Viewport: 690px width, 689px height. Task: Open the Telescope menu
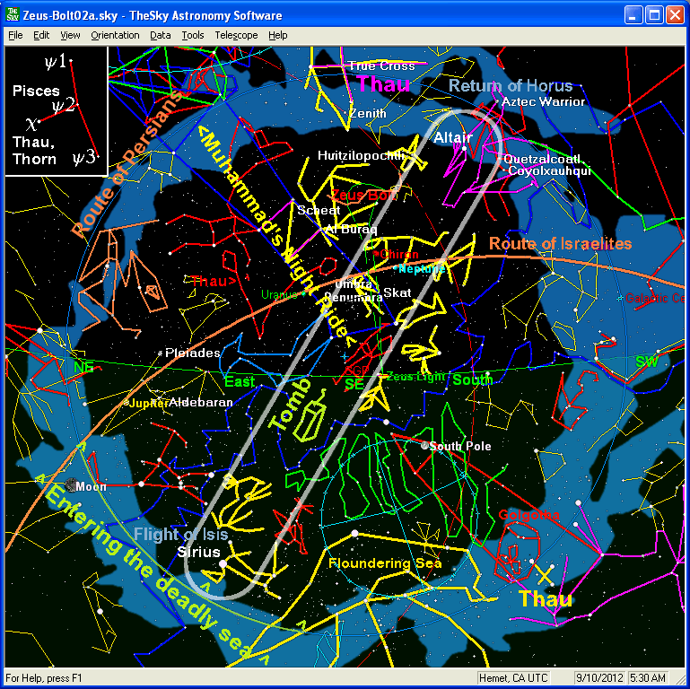(236, 35)
